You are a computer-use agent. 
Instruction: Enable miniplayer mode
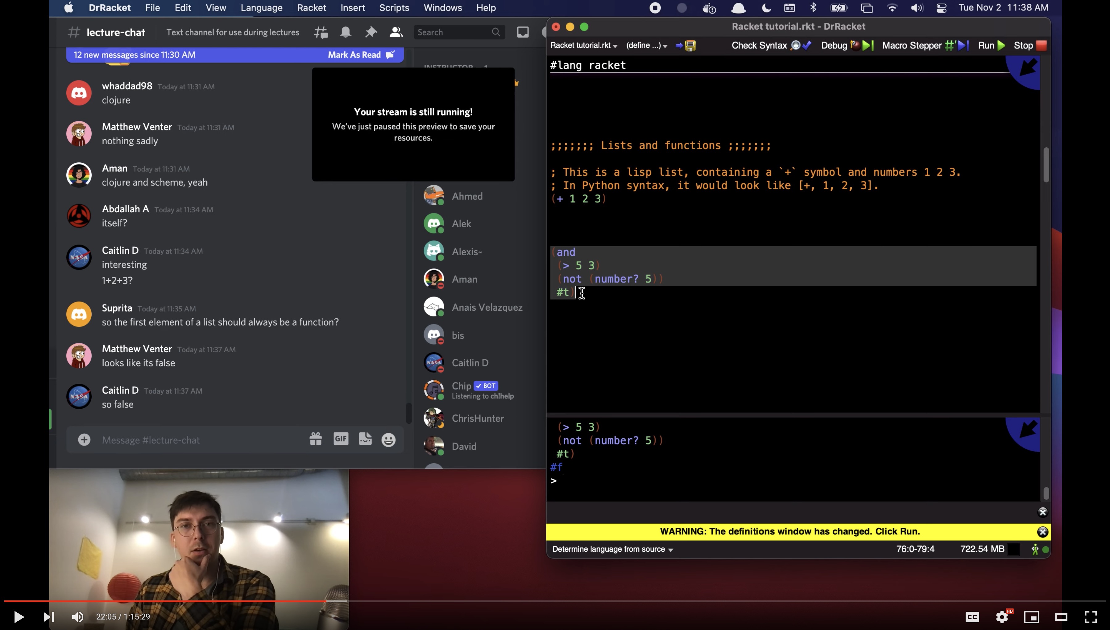pyautogui.click(x=1032, y=617)
